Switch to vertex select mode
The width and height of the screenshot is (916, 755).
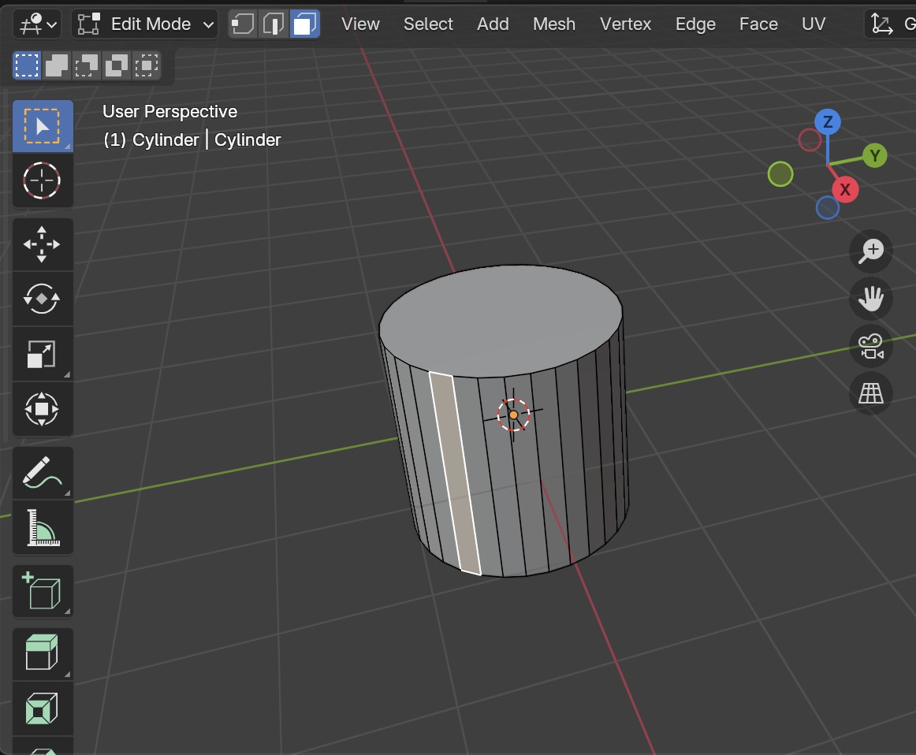pos(243,24)
